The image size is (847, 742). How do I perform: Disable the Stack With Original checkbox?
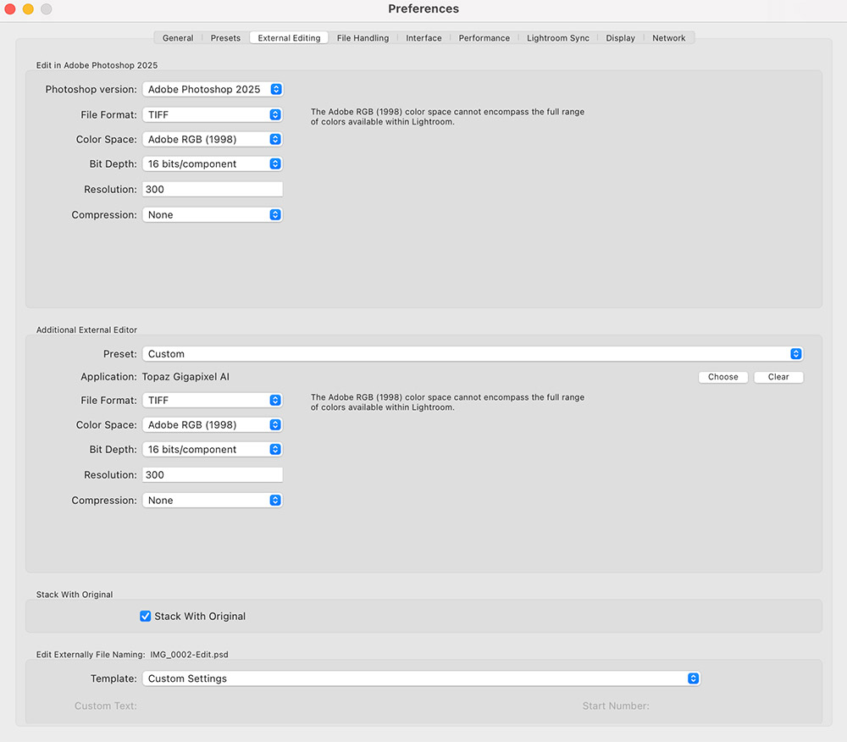pyautogui.click(x=145, y=616)
